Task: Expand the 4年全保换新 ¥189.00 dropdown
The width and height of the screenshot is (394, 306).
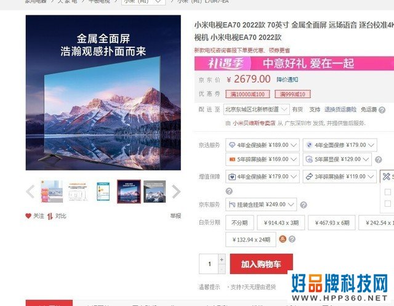Action: click(263, 145)
